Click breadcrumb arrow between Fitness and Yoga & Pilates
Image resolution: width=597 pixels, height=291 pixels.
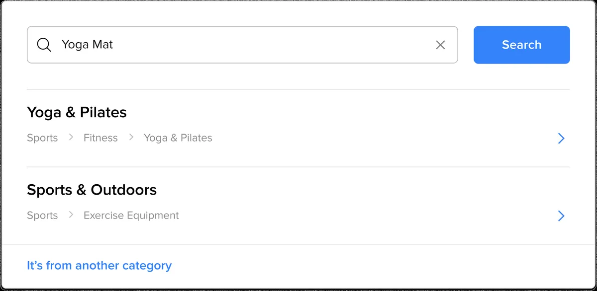point(131,137)
